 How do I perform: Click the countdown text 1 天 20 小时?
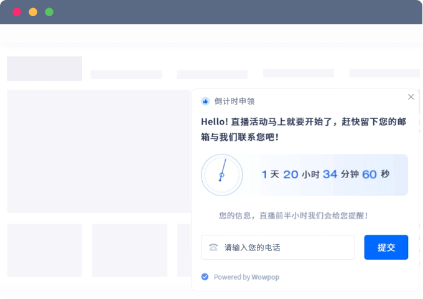(291, 174)
